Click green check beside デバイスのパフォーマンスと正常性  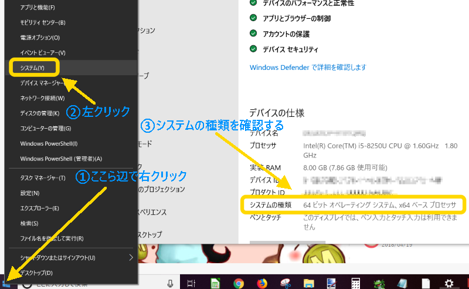[x=253, y=3]
